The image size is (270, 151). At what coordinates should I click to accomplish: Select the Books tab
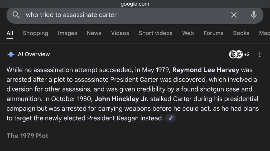pos(241,33)
